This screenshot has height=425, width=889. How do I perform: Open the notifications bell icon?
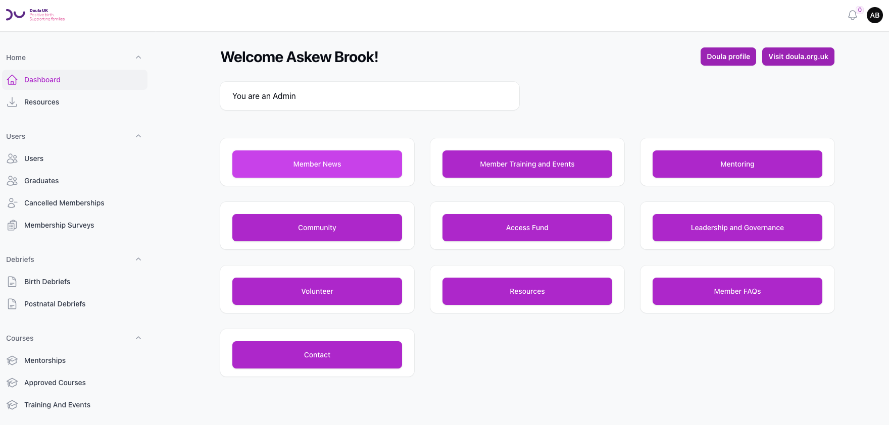tap(853, 15)
